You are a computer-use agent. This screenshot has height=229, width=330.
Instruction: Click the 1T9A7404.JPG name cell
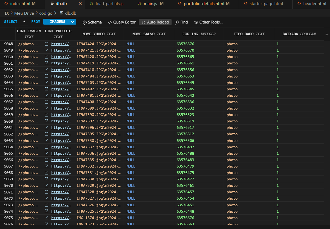99,76
